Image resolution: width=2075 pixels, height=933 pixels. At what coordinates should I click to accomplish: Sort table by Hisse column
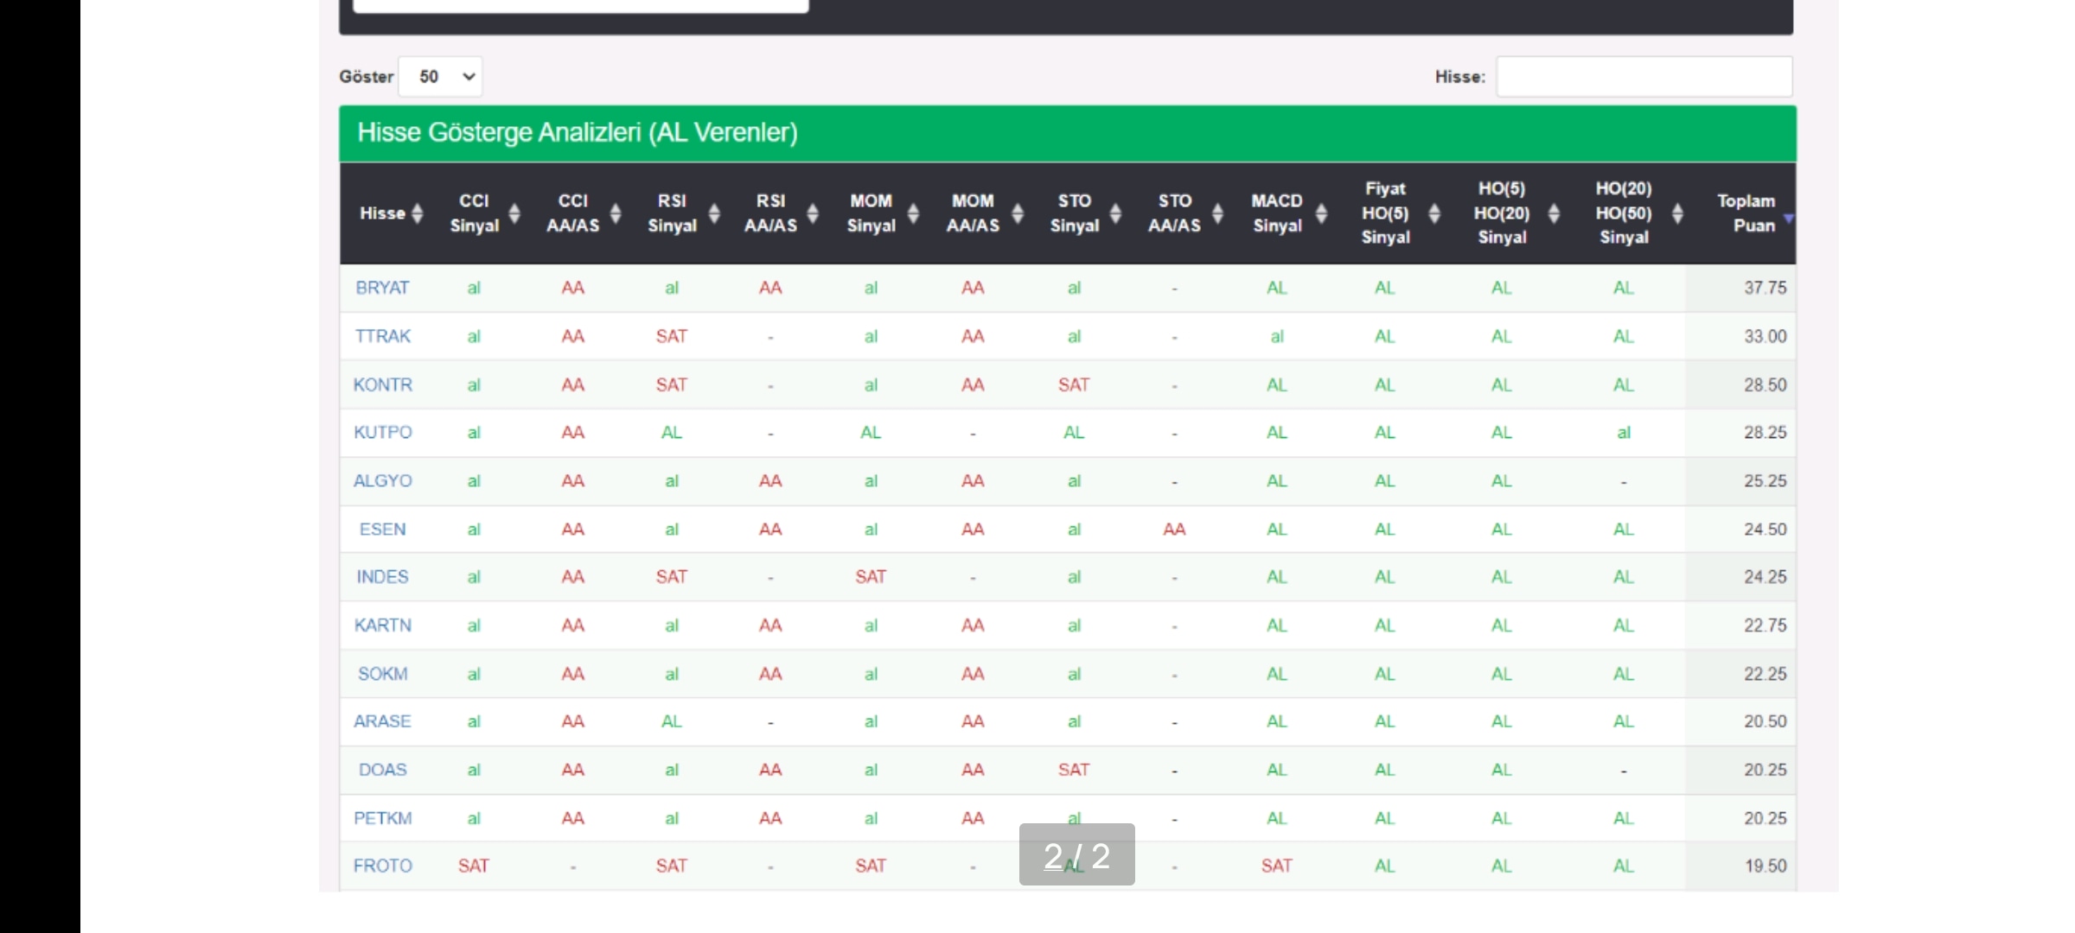click(392, 213)
